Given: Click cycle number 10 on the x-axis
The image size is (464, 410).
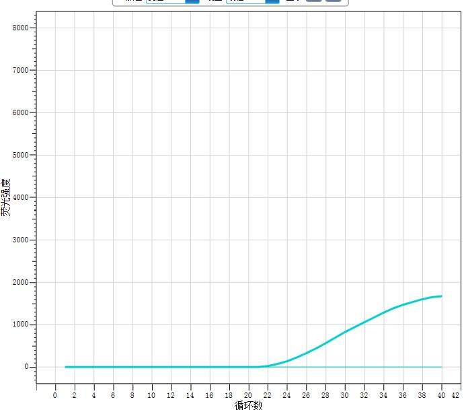Looking at the screenshot, I should click(151, 395).
